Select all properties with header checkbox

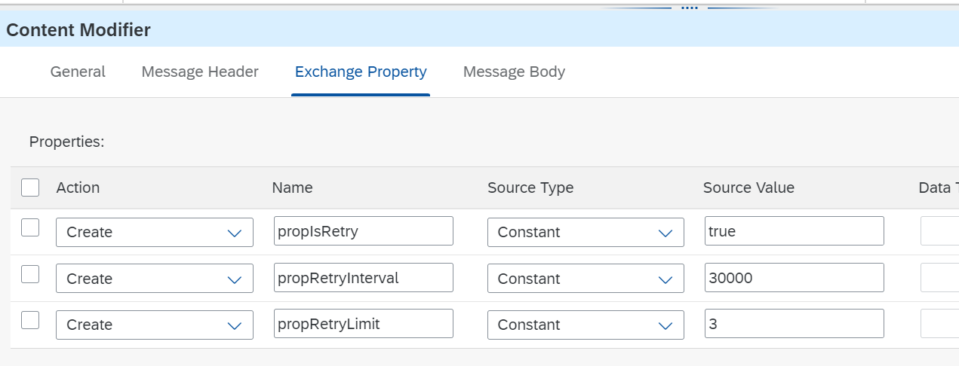[30, 188]
